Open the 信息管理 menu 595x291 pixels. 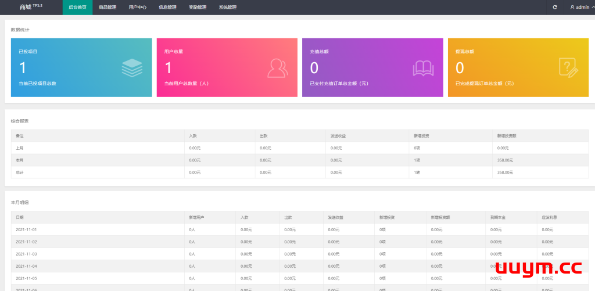click(167, 8)
